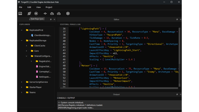This screenshot has height=112, width=199.
Task: Click 'HitboxType = "HazardPath"' code line
Action: 106,35
